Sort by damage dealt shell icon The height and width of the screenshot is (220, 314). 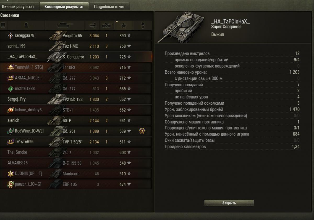point(92,25)
